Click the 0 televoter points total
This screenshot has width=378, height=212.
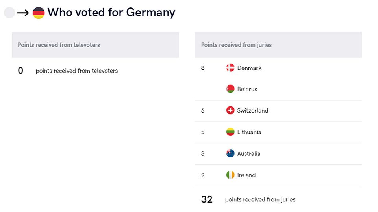(x=20, y=71)
